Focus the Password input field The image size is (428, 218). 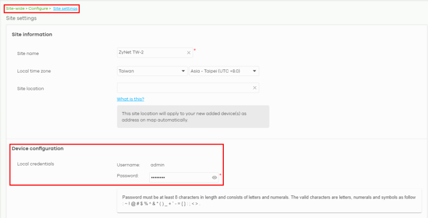click(179, 177)
